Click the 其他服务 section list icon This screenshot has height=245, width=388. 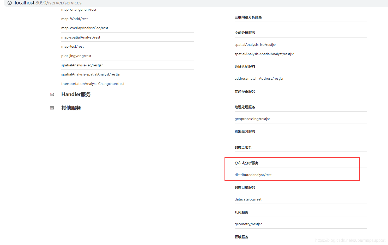52,108
